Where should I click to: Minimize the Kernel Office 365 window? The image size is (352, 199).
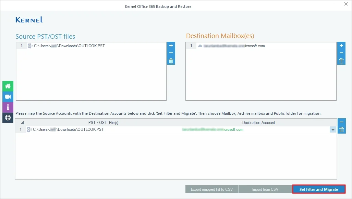point(334,4)
